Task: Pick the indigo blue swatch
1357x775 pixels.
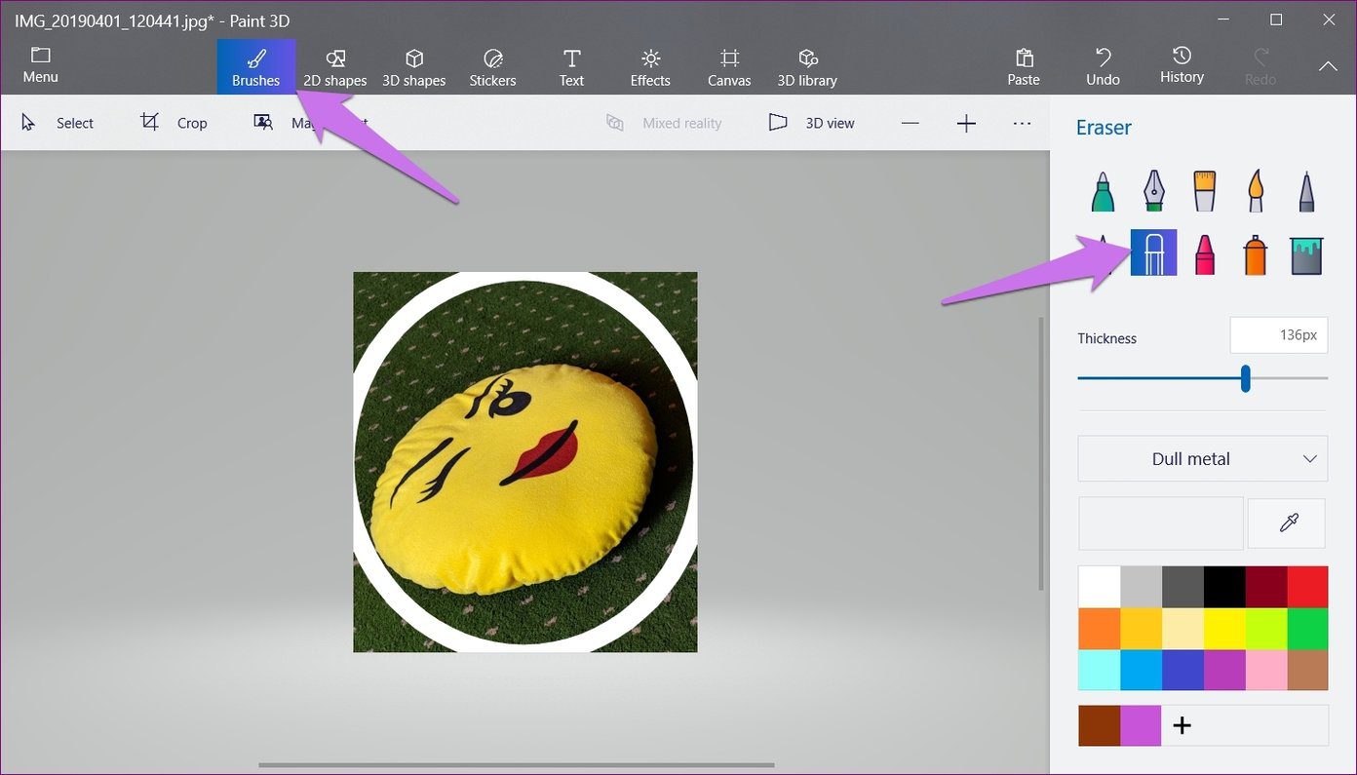Action: tap(1183, 671)
